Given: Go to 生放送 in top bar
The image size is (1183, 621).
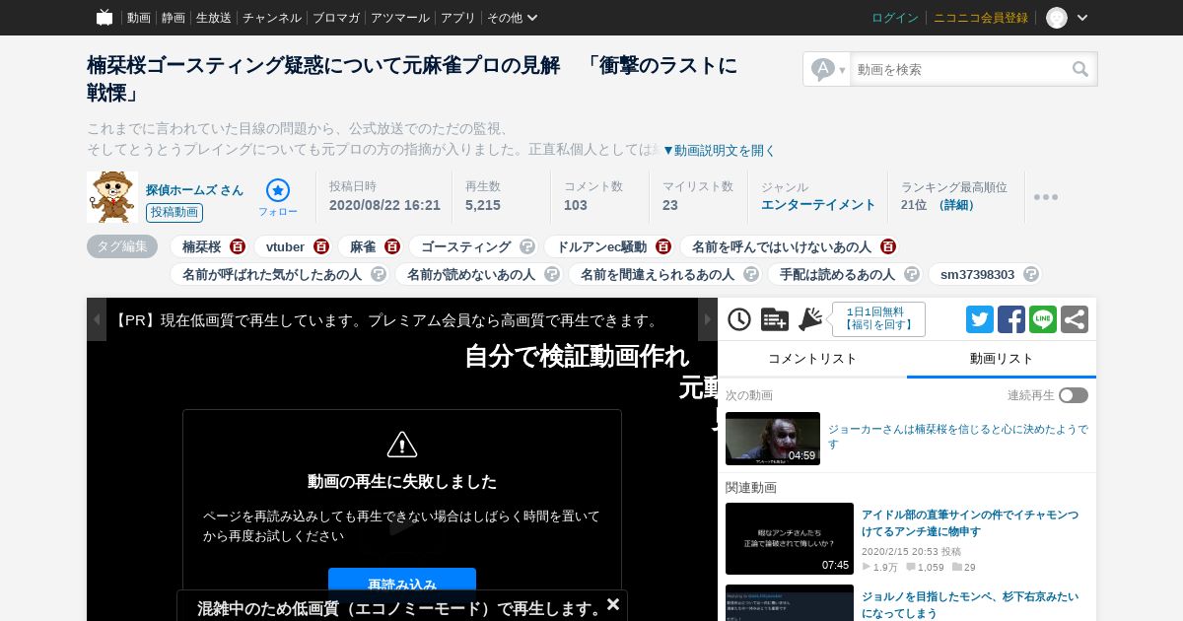Looking at the screenshot, I should coord(214,18).
